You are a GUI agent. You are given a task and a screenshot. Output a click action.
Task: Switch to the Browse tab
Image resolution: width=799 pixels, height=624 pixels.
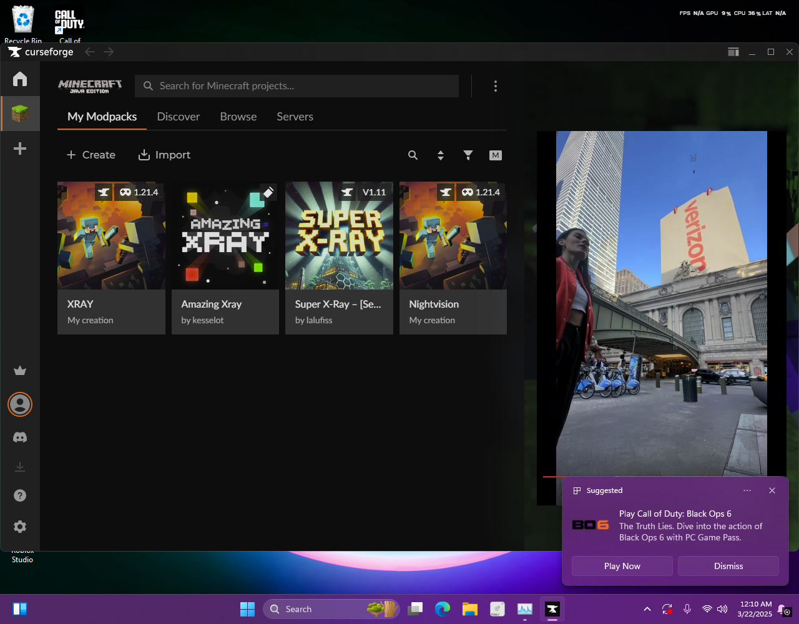[238, 117]
